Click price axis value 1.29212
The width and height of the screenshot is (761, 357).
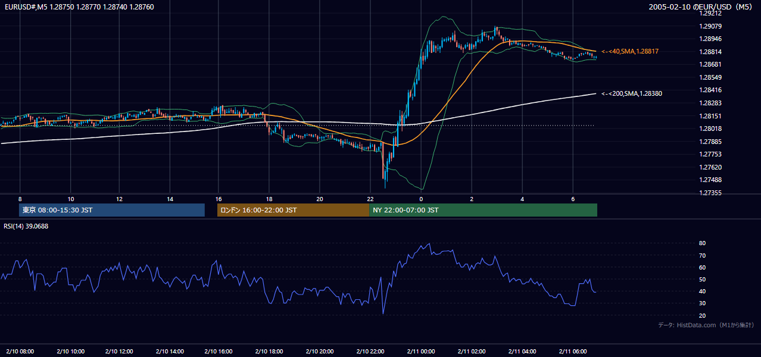tap(711, 13)
